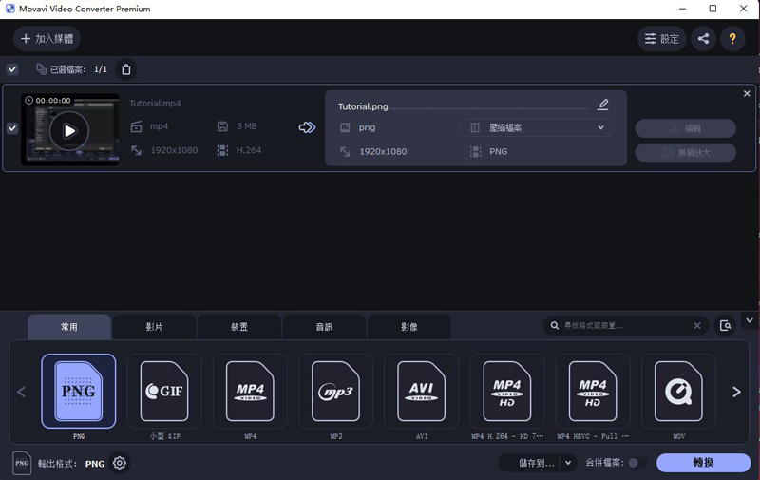Show previous formats with left arrow

(21, 392)
